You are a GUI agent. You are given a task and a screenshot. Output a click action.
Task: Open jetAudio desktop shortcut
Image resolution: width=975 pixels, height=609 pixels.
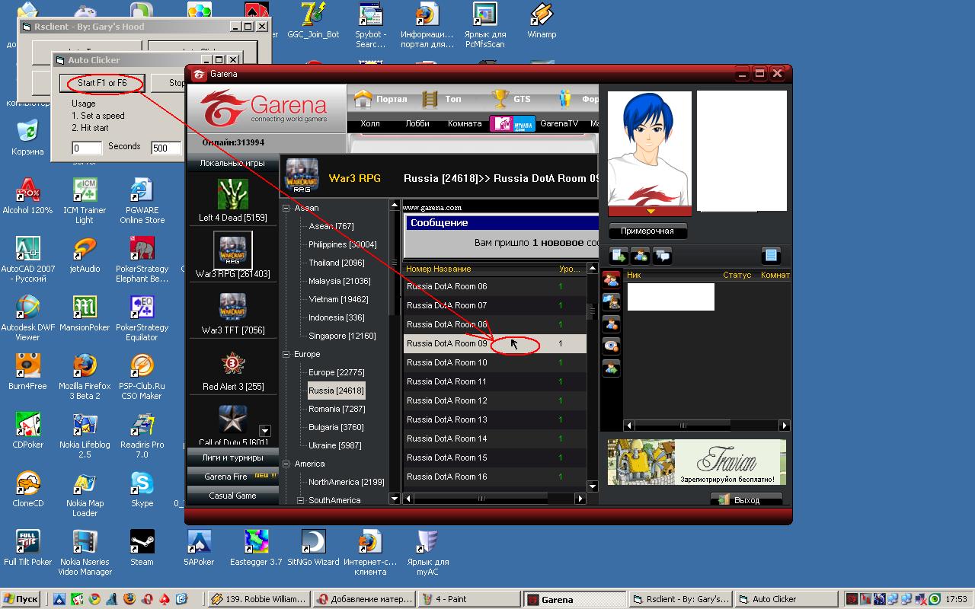[x=85, y=254]
